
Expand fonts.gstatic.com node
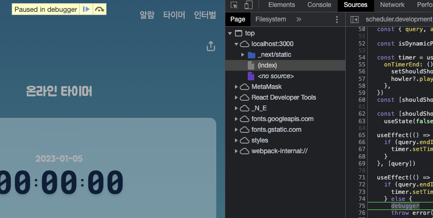click(236, 130)
